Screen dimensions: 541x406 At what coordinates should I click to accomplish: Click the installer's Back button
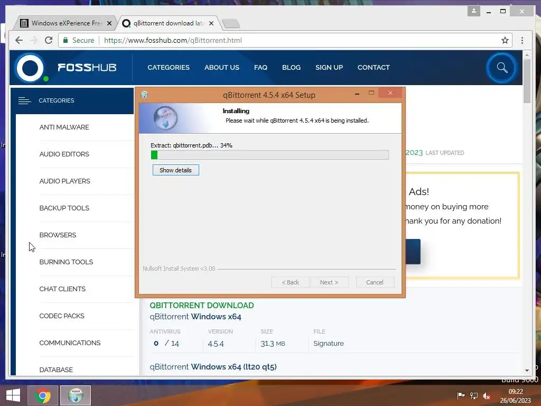[x=290, y=282]
